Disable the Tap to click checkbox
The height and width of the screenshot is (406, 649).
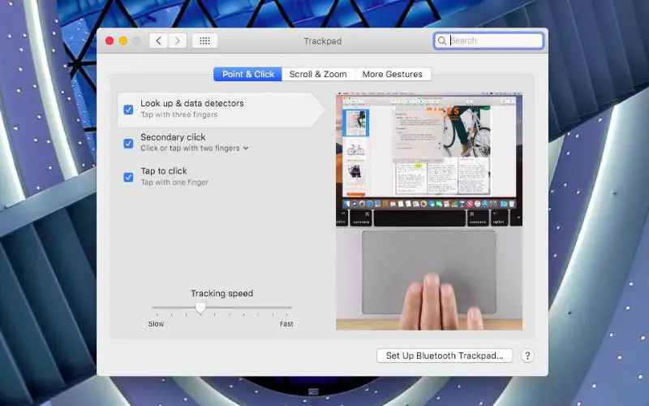coord(128,178)
